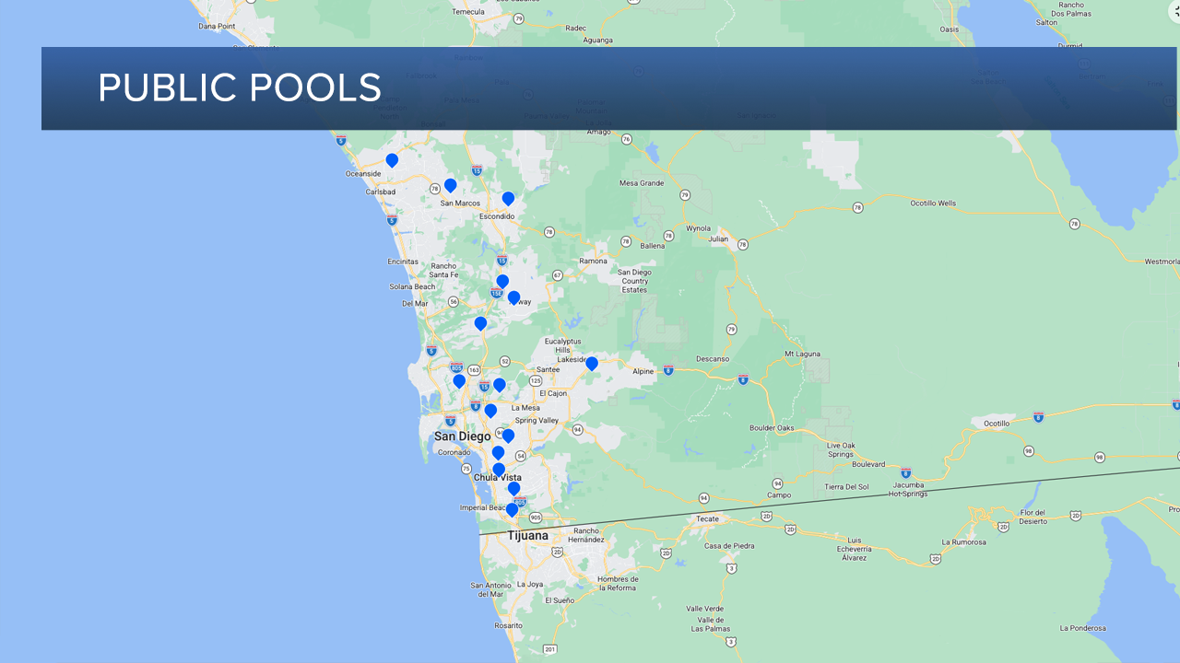Click the Wynola label
1180x663 pixels.
coord(698,227)
